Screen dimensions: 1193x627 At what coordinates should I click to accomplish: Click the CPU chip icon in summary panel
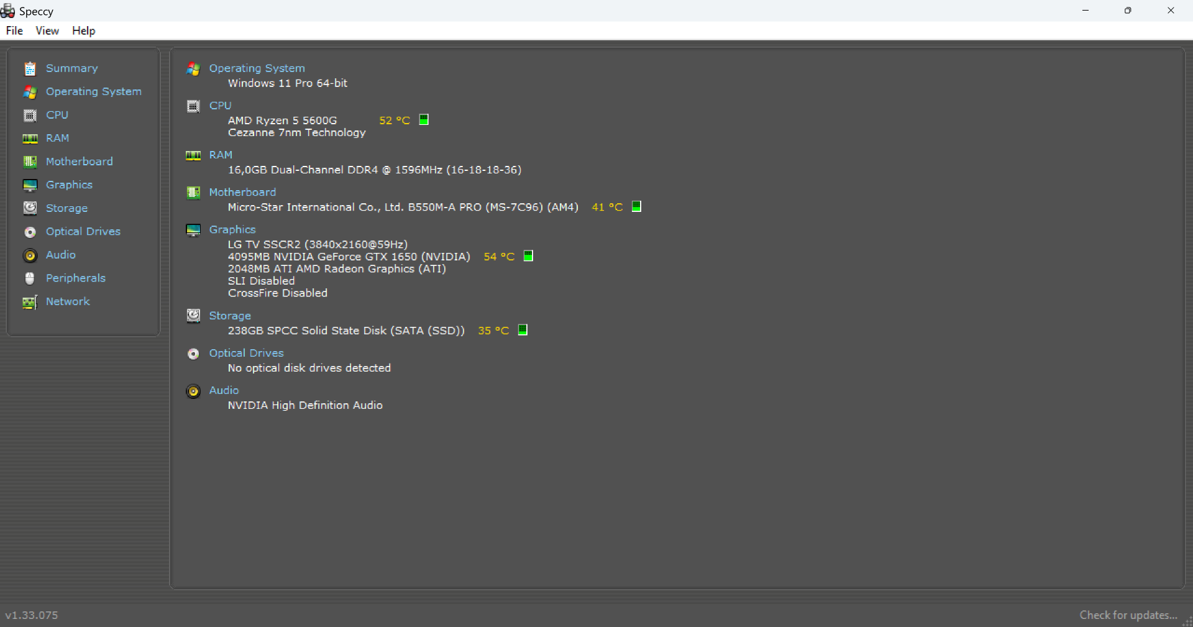coord(193,106)
